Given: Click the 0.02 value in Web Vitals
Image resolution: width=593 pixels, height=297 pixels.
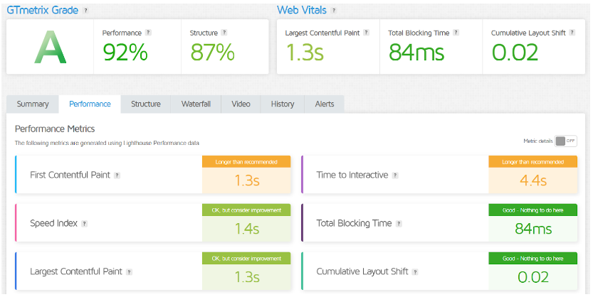Looking at the screenshot, I should tap(515, 52).
